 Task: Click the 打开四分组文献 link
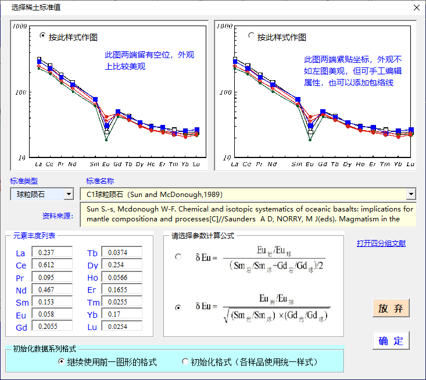coord(381,243)
